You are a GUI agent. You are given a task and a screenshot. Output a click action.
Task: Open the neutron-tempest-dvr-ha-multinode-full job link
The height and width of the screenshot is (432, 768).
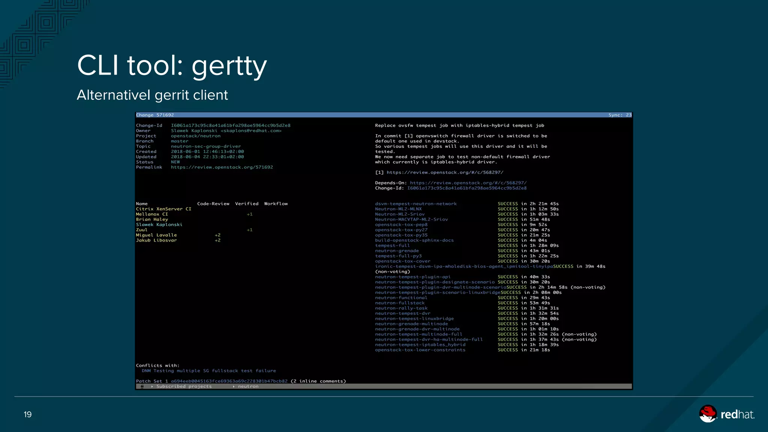click(x=429, y=340)
